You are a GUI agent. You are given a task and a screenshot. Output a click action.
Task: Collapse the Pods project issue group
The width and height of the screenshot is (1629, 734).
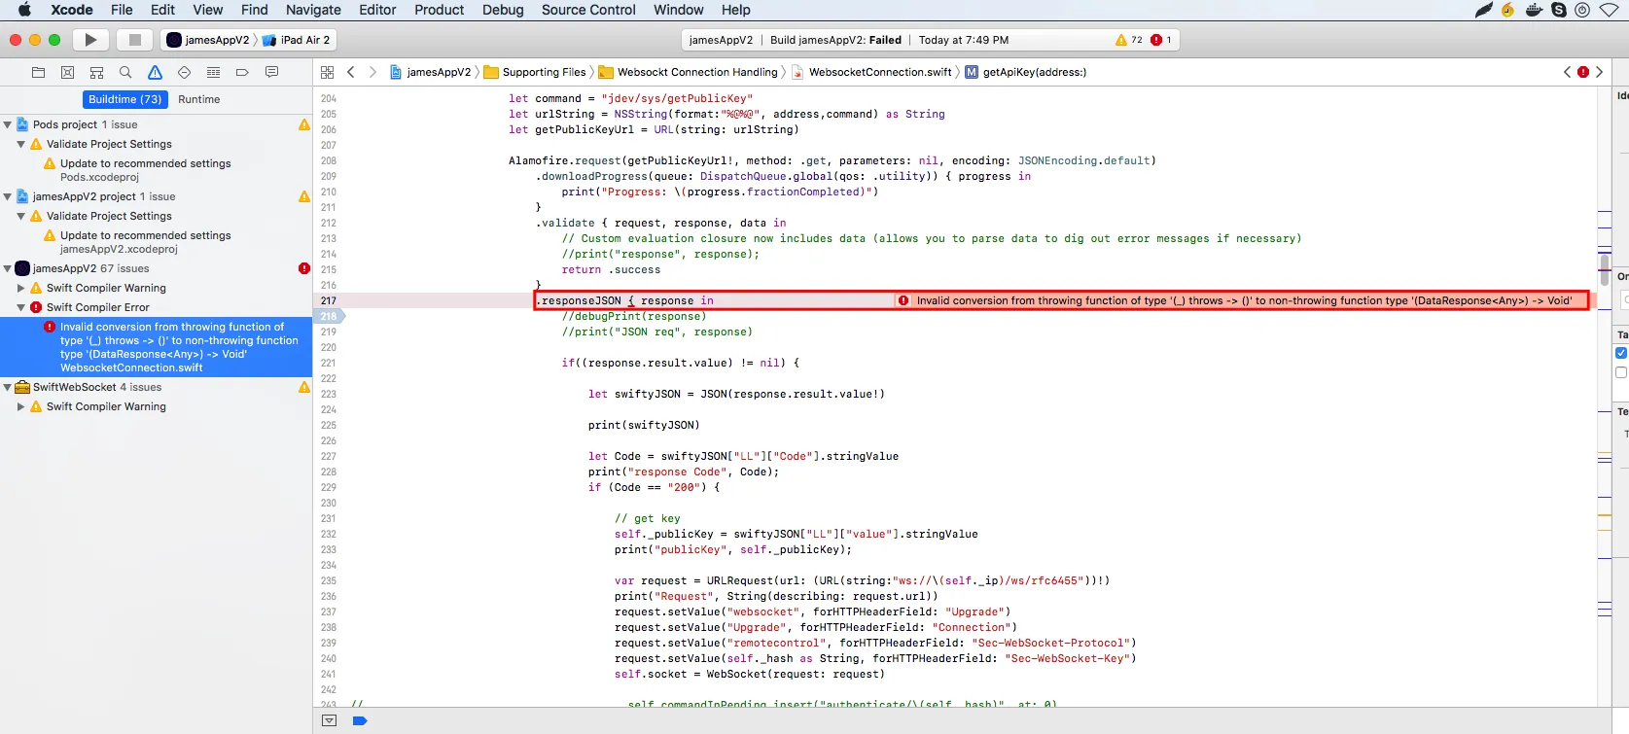pos(8,124)
